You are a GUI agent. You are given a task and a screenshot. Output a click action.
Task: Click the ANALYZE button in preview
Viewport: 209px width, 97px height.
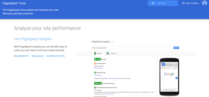pos(176,48)
